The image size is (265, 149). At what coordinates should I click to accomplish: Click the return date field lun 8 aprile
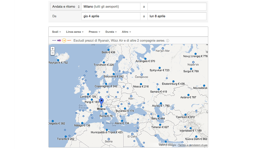click(x=177, y=16)
